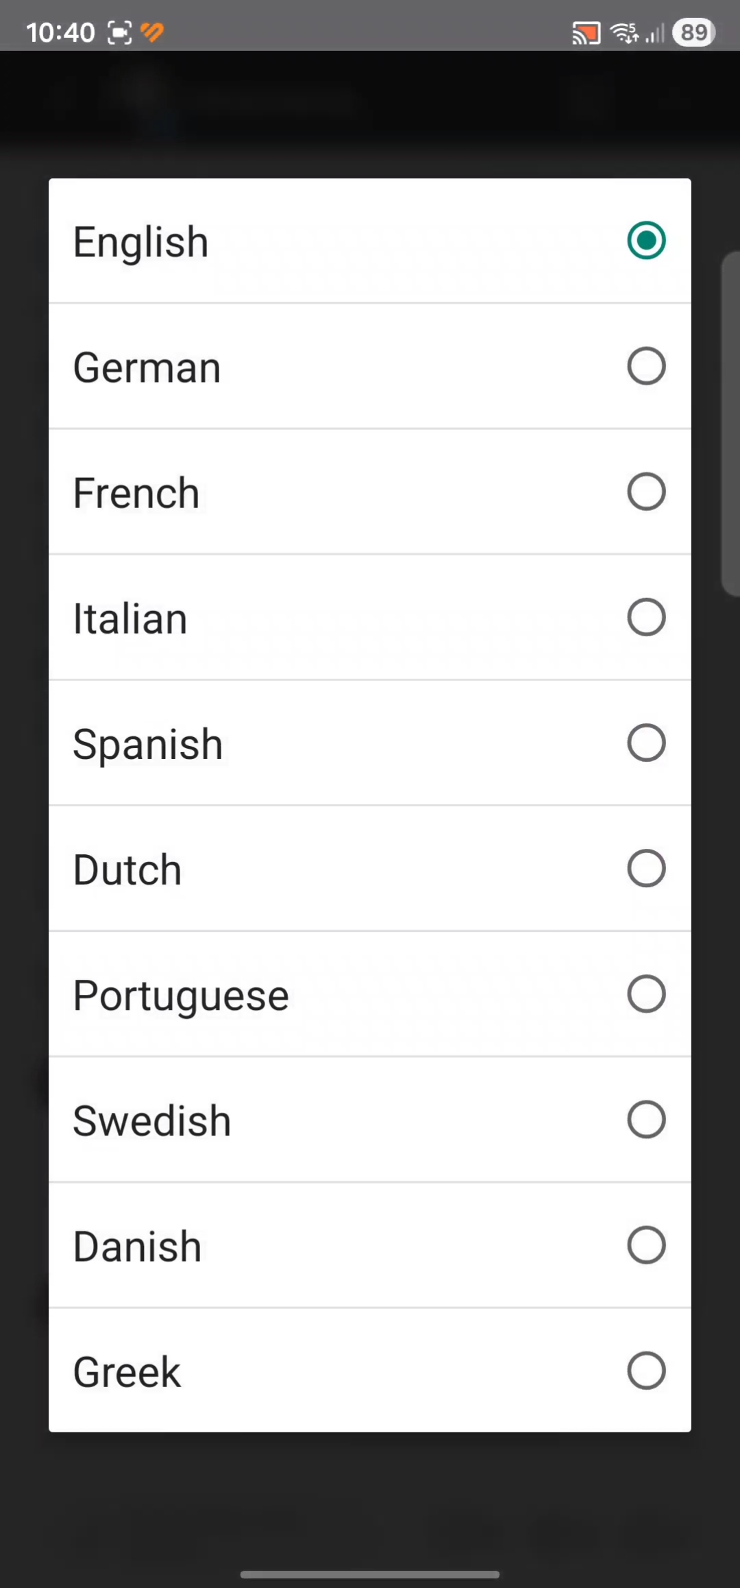Choose the German radio button
The width and height of the screenshot is (740, 1588).
click(x=646, y=366)
